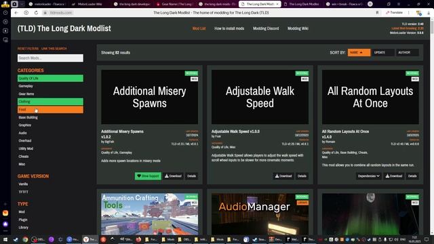Filter by Mod type

point(50,211)
